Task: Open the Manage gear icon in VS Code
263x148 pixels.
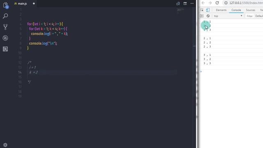Action: pyautogui.click(x=5, y=145)
